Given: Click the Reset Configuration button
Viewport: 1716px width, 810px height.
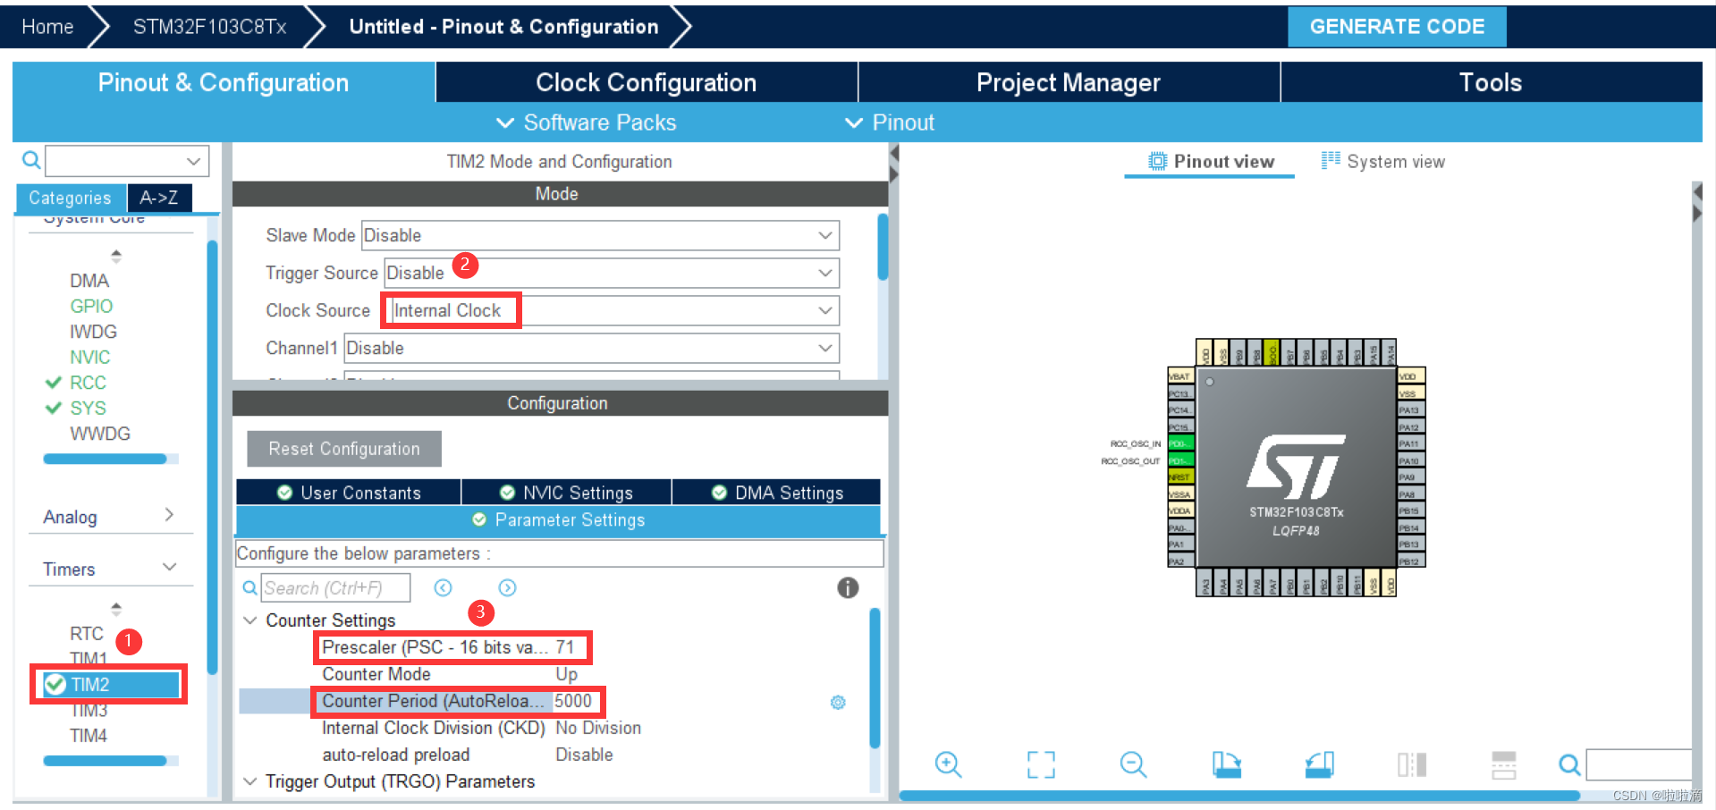Looking at the screenshot, I should (x=344, y=449).
